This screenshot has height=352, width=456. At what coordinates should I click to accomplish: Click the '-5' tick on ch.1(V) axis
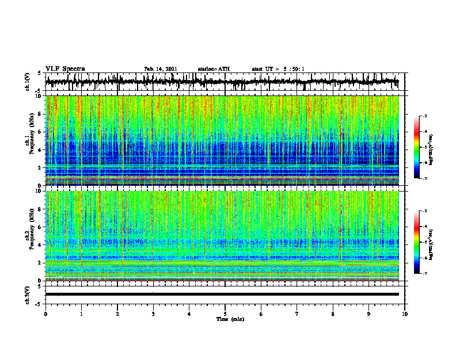coord(39,91)
